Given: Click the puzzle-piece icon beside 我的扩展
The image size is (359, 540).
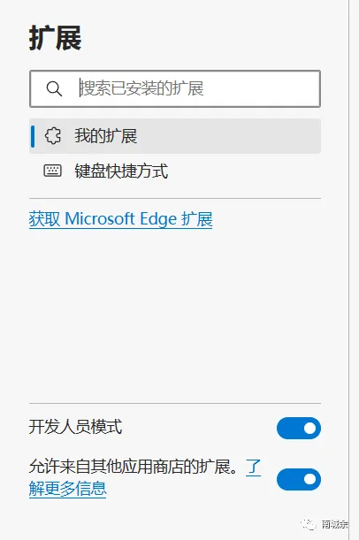Looking at the screenshot, I should [53, 136].
